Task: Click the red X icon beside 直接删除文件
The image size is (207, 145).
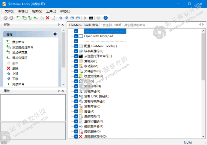Action: 81,136
